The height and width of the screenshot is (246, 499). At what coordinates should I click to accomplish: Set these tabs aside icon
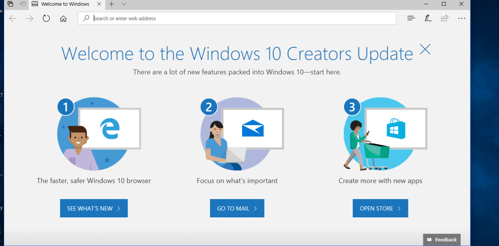[x=23, y=4]
